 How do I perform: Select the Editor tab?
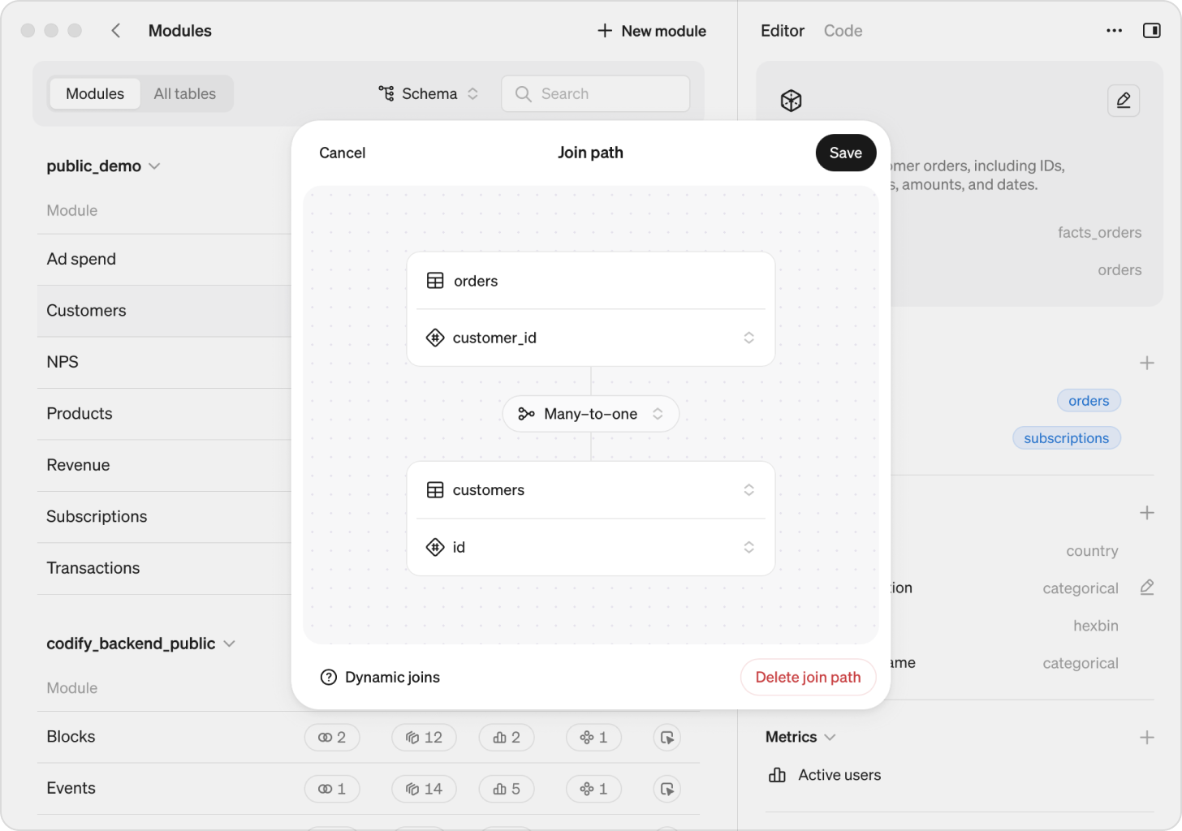pos(782,30)
